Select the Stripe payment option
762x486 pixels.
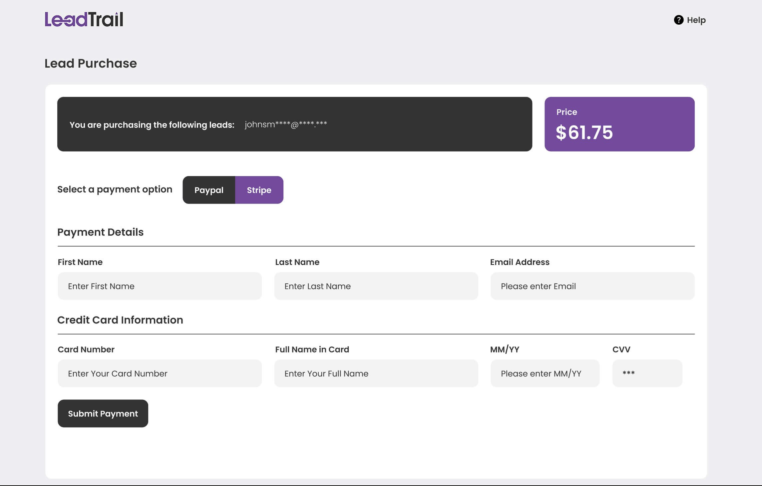(x=259, y=190)
